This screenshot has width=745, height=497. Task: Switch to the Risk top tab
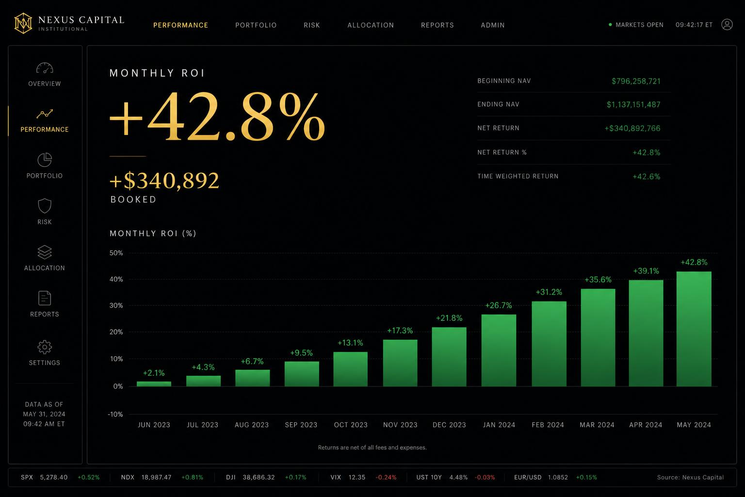(312, 25)
